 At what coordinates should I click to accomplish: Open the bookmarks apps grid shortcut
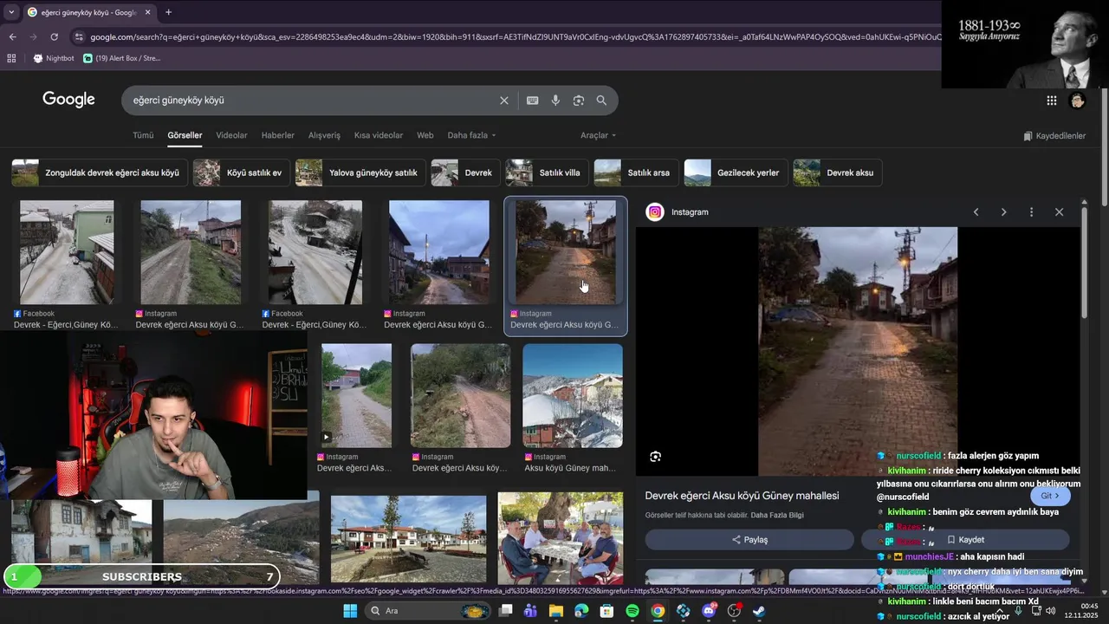11,58
